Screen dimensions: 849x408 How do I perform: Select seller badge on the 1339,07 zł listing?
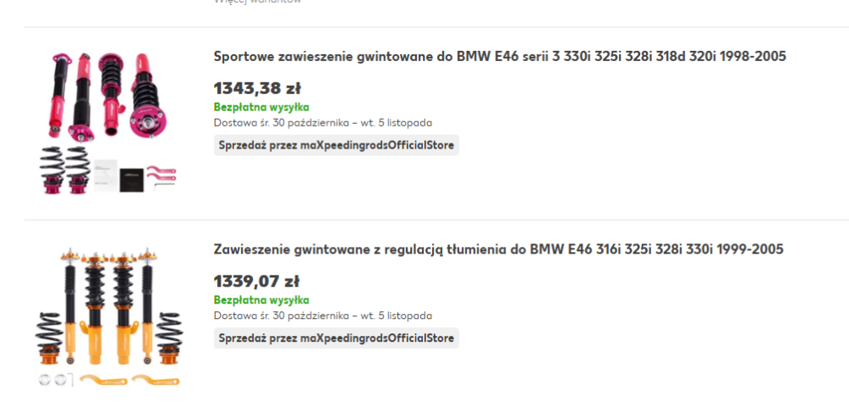[336, 338]
